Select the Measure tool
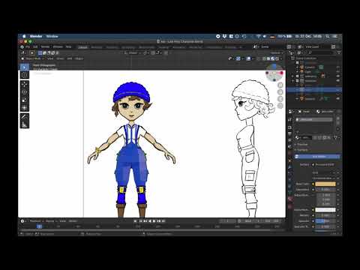The width and height of the screenshot is (360, 270). [x=25, y=124]
